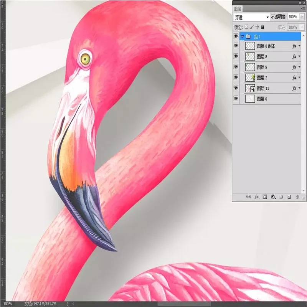Select the 图层 tab in panel
Screen dimensions: 307x307
238,8
